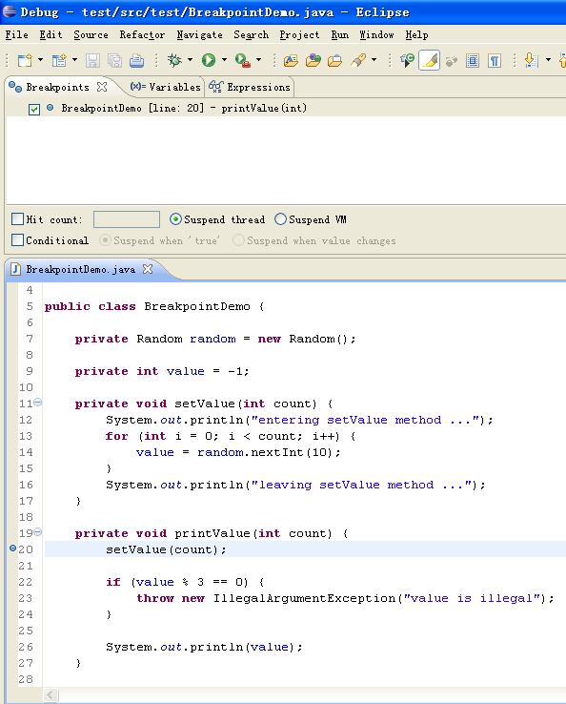Open the Refactor menu
Screen dimensions: 566x704
142,35
